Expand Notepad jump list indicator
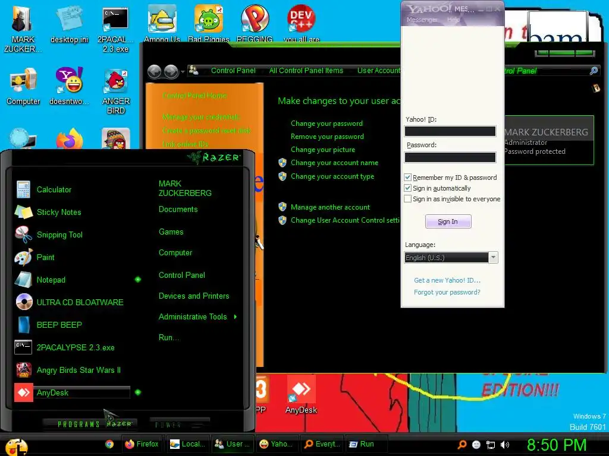 click(138, 280)
